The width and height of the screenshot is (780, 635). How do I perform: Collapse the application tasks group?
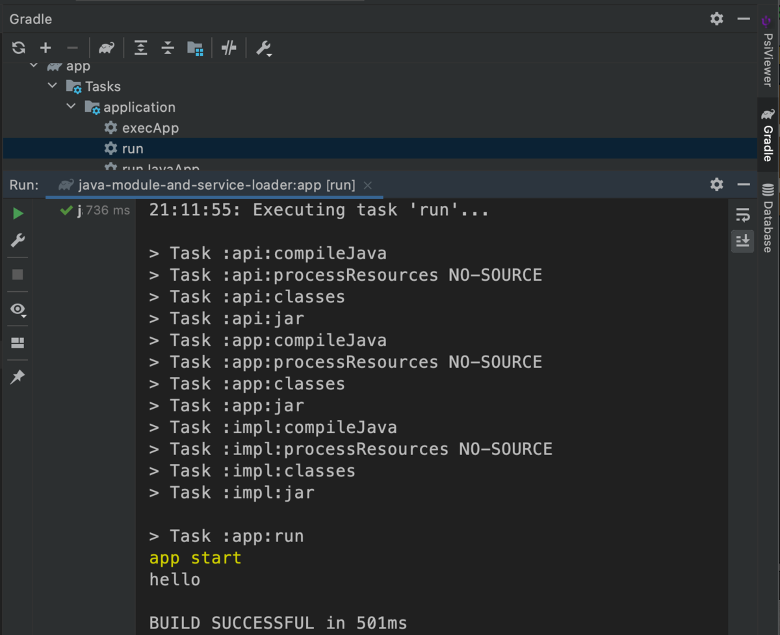(x=71, y=107)
